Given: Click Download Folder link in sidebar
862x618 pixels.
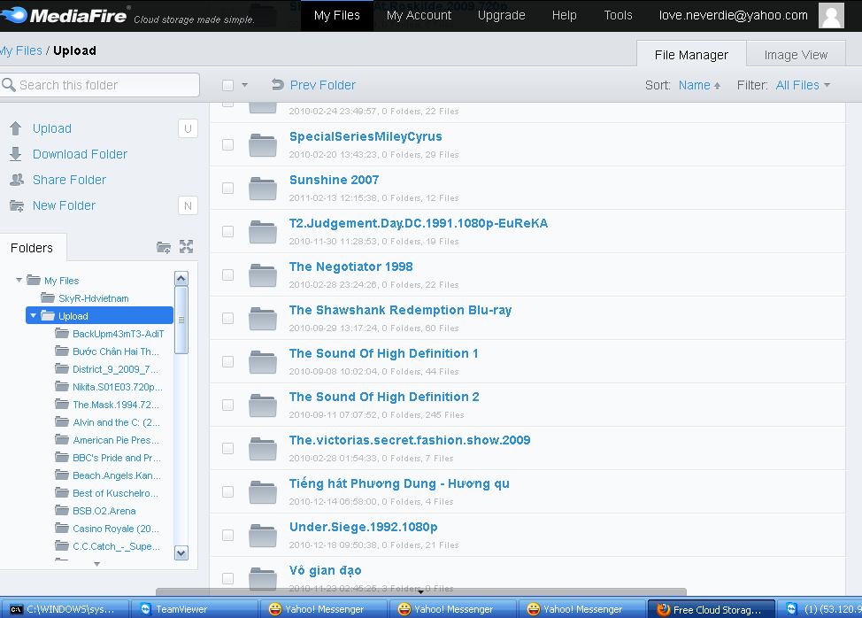Looking at the screenshot, I should pos(80,154).
